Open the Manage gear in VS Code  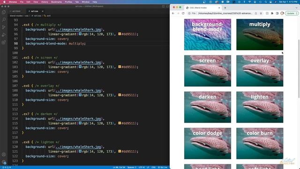(x=4, y=162)
